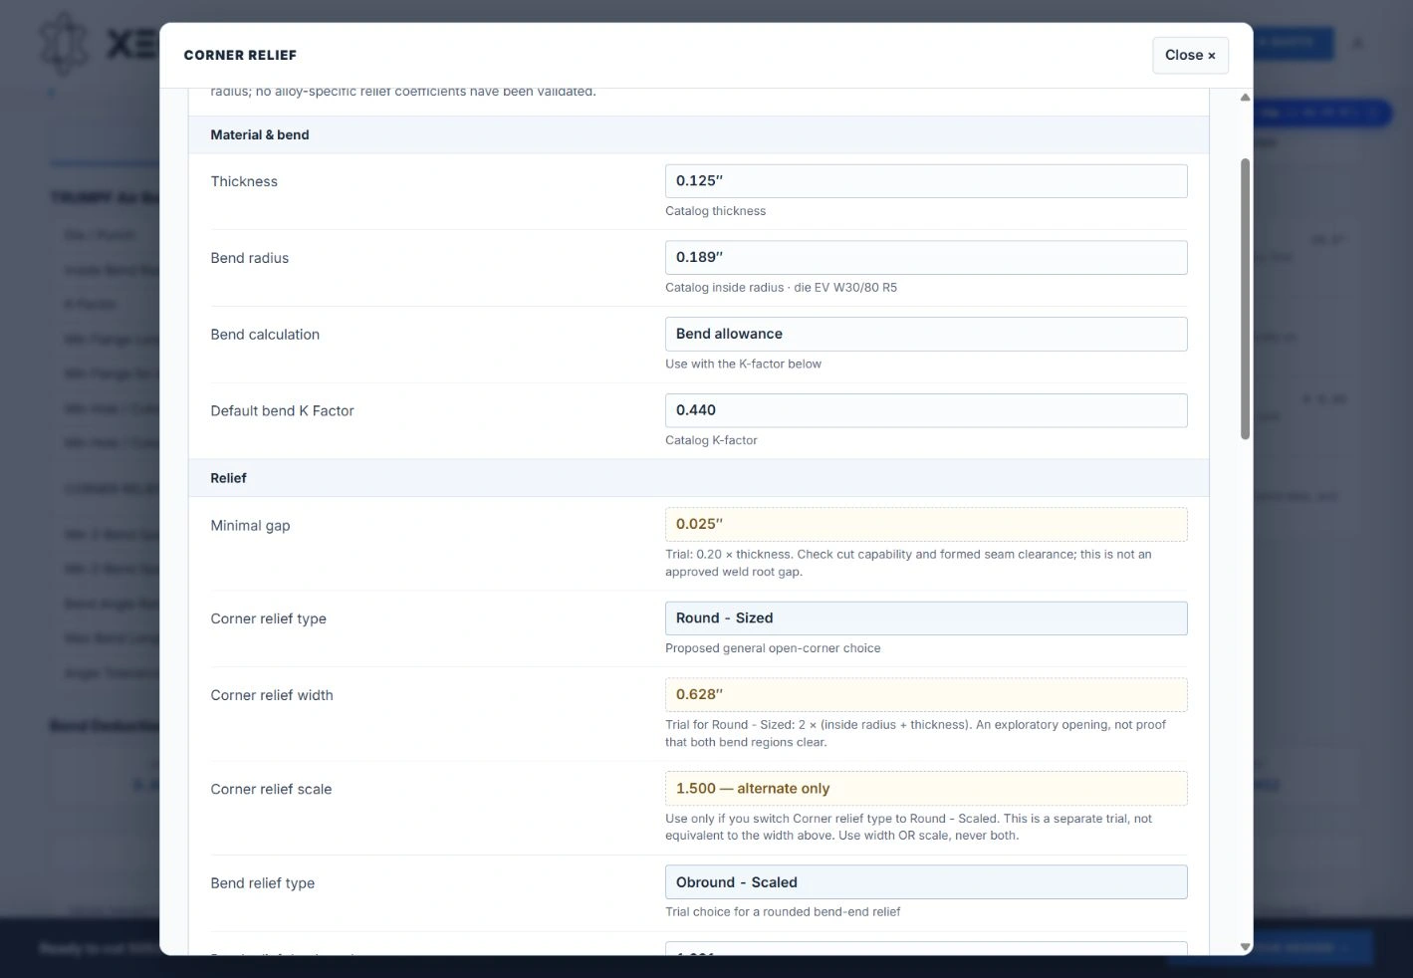The height and width of the screenshot is (978, 1413).
Task: Select the Corner relief scale label
Action: (x=271, y=789)
